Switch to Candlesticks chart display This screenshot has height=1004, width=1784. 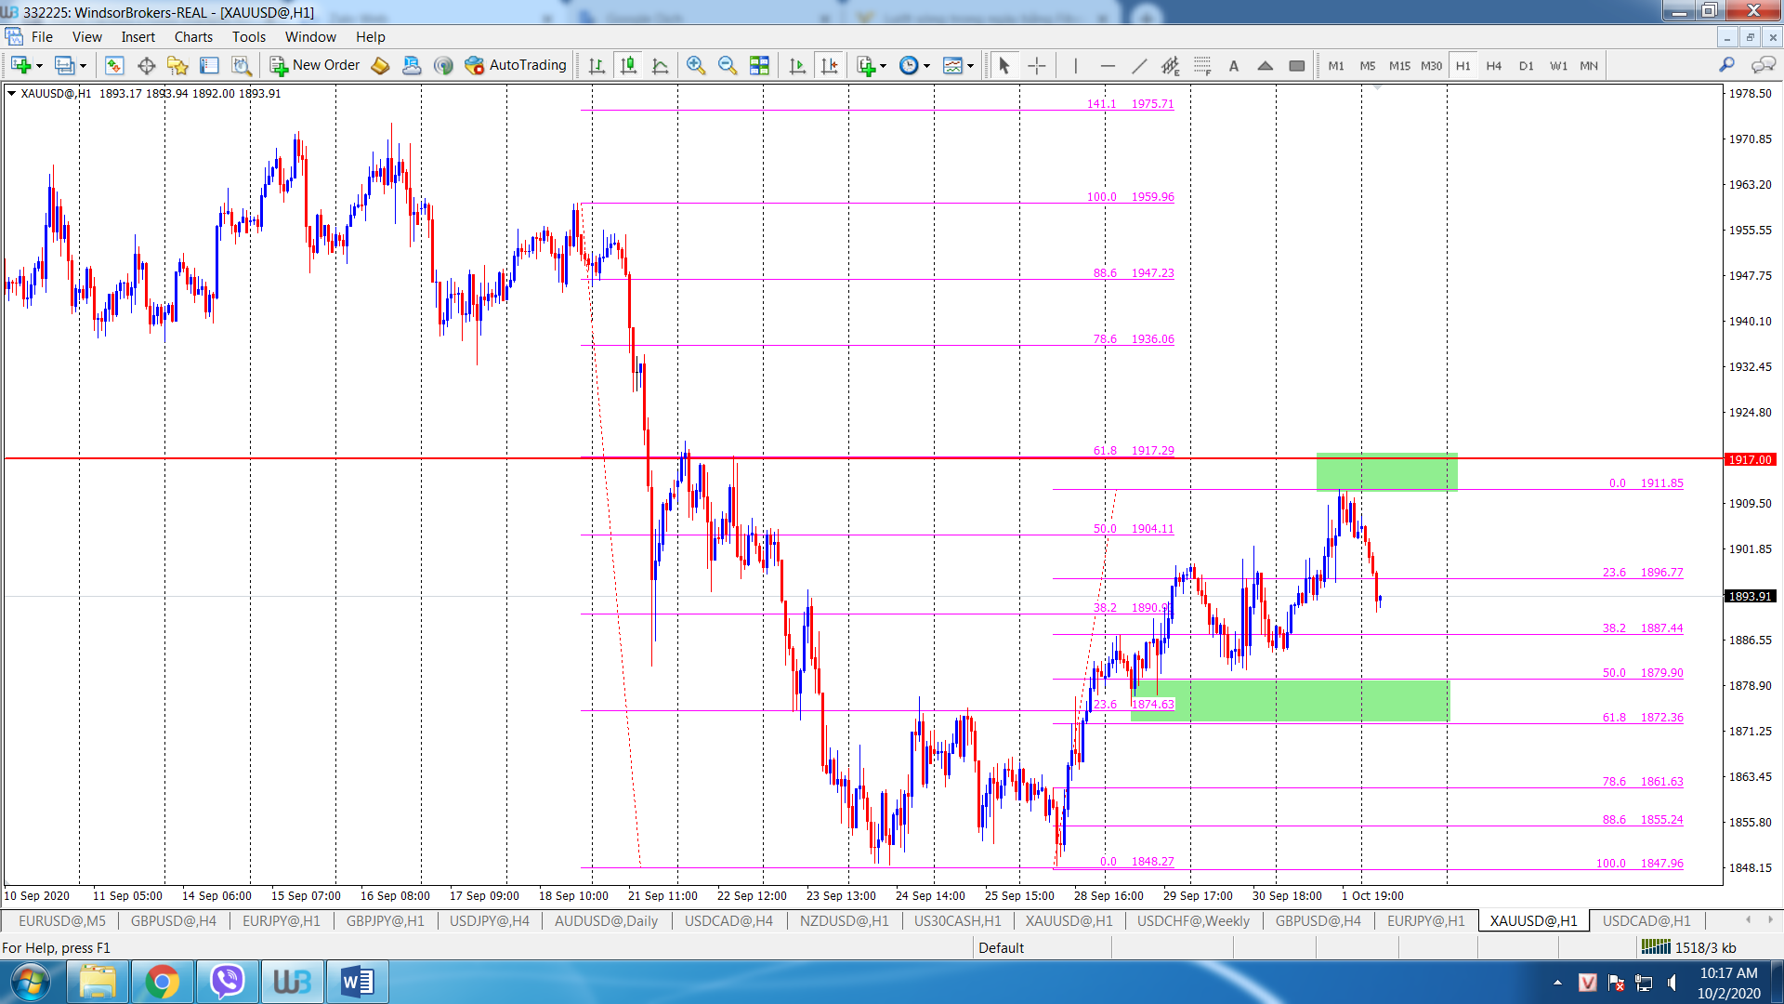(628, 65)
